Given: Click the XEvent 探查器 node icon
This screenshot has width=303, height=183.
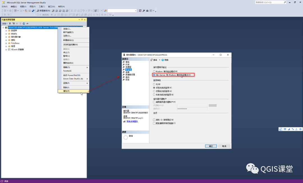Looking at the screenshot, I should point(9,49).
